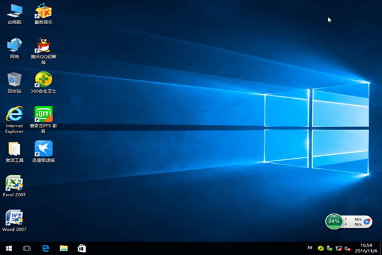Select the Word 2007 desktop shortcut
Screen dimensions: 382x255
15,221
